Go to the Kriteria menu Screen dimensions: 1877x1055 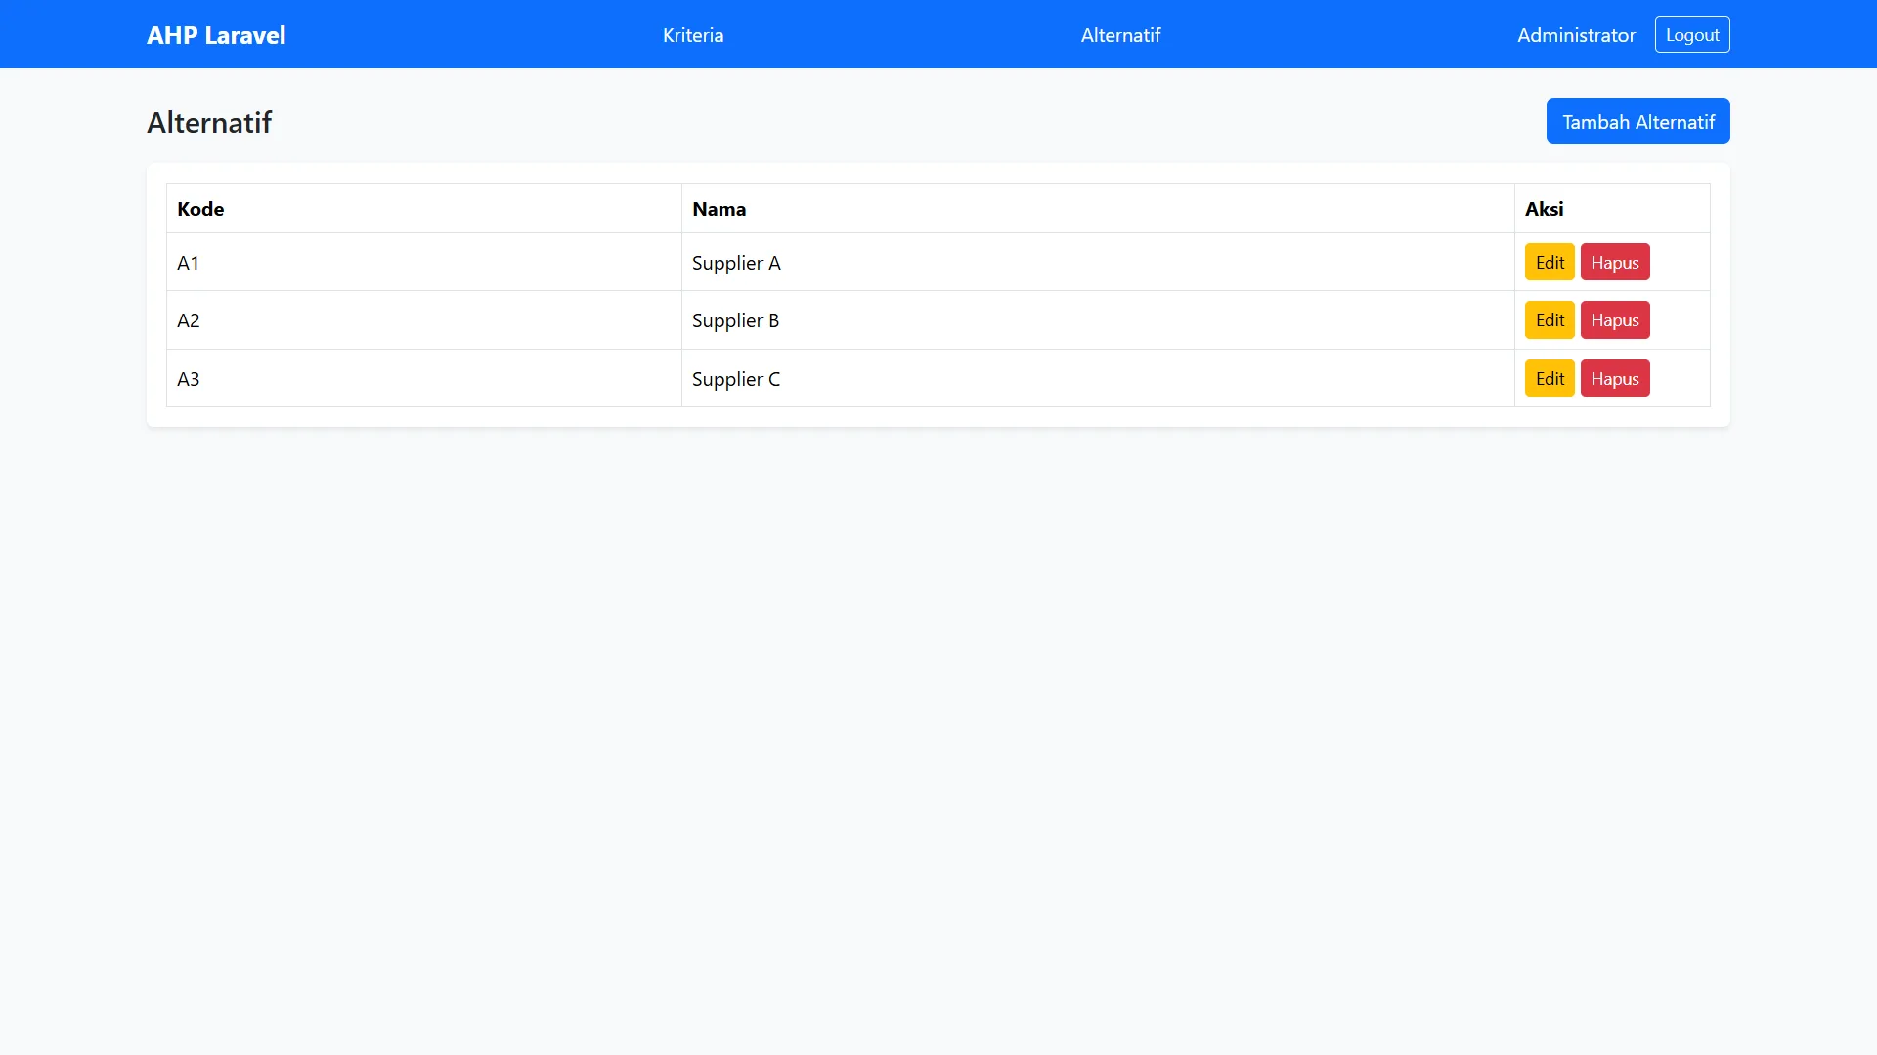[x=693, y=35]
